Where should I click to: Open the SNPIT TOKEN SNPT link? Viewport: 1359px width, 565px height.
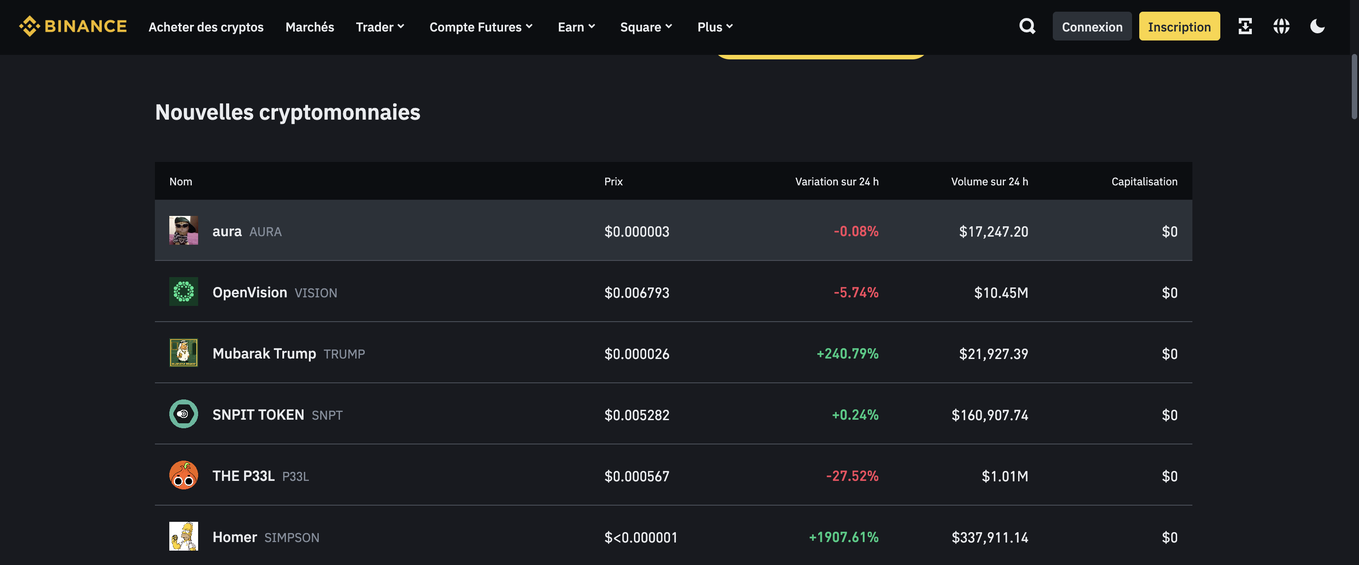(x=277, y=415)
